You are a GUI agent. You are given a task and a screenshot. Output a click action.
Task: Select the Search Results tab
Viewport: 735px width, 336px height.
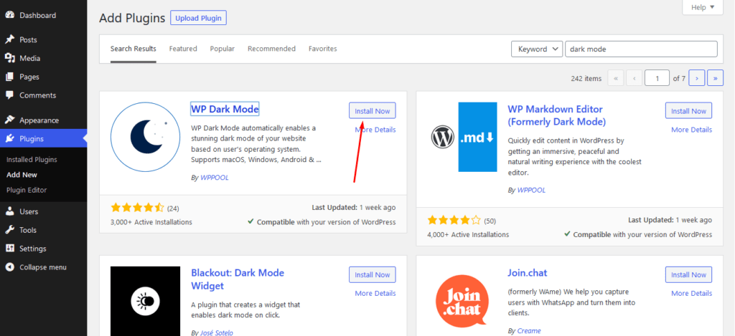coord(134,49)
